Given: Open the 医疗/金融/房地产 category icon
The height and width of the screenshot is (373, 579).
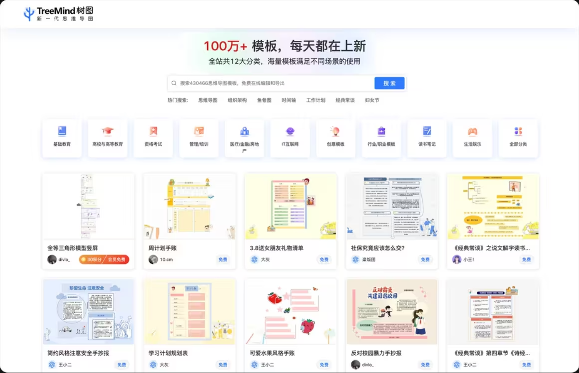Looking at the screenshot, I should 244,138.
